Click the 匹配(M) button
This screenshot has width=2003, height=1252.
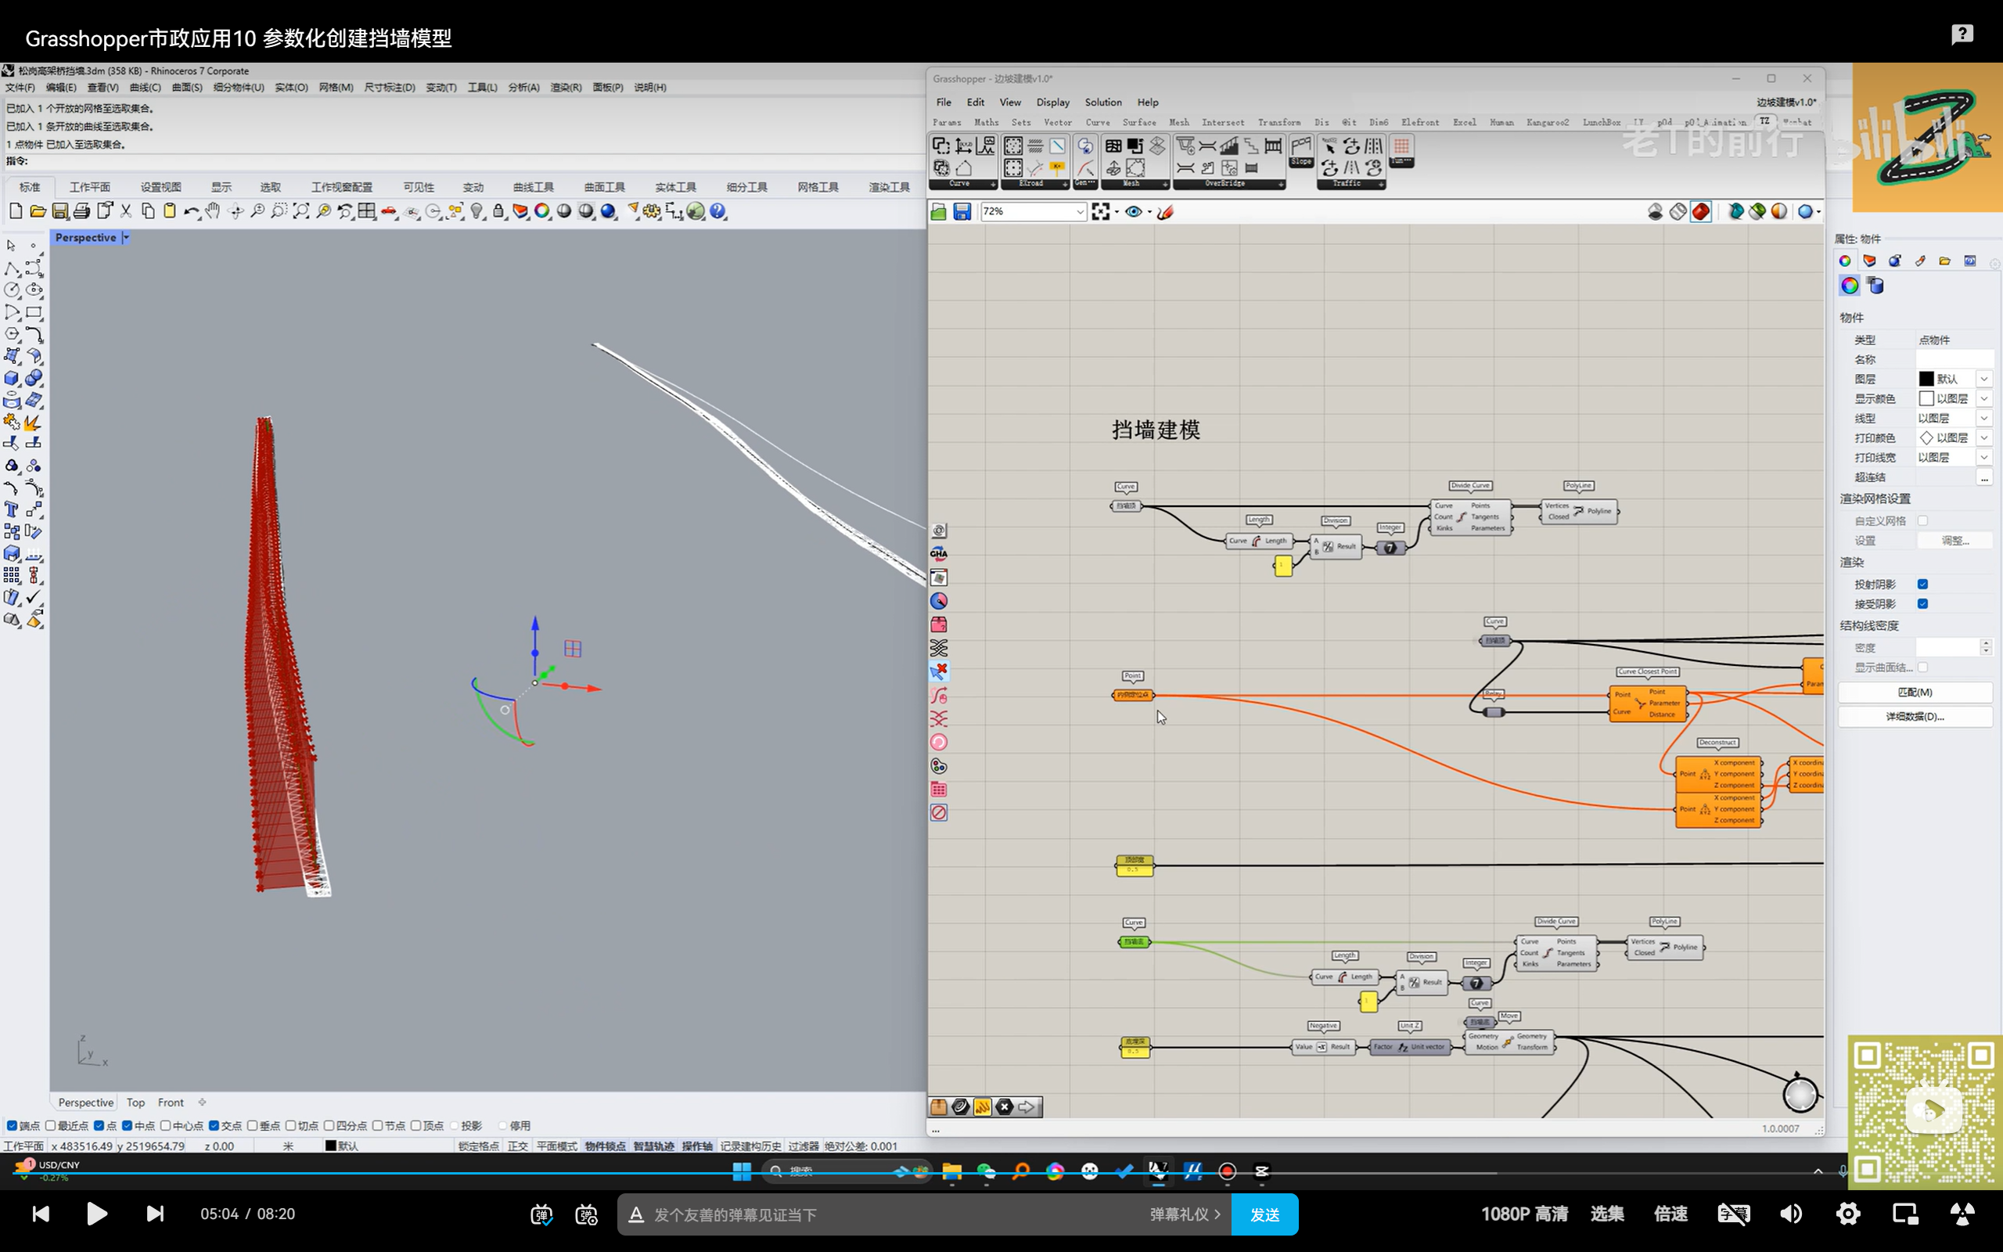[x=1915, y=693]
